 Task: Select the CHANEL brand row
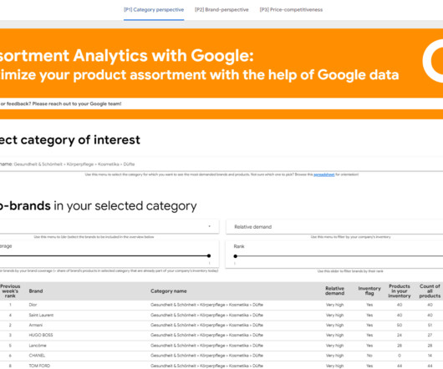[221, 356]
